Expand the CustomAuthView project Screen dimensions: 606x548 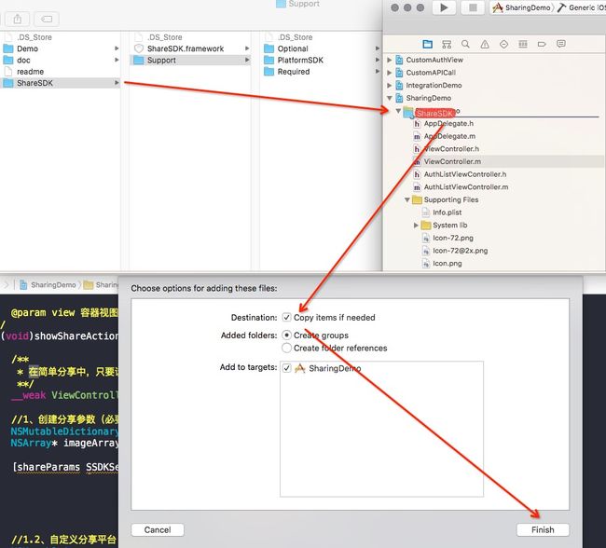[390, 60]
